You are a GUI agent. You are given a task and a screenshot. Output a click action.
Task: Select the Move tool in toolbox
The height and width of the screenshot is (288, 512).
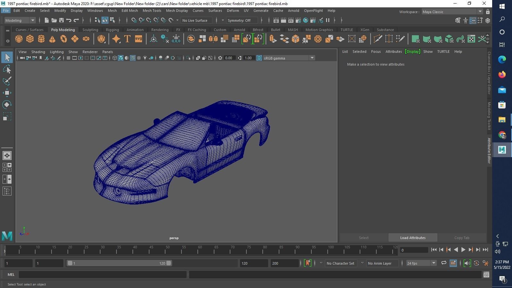coord(7,93)
